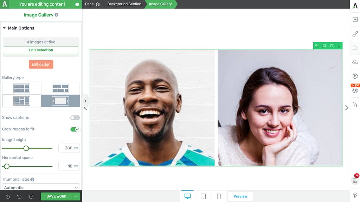Duplicate the gallery element
This screenshot has width=360, height=202.
point(324,46)
